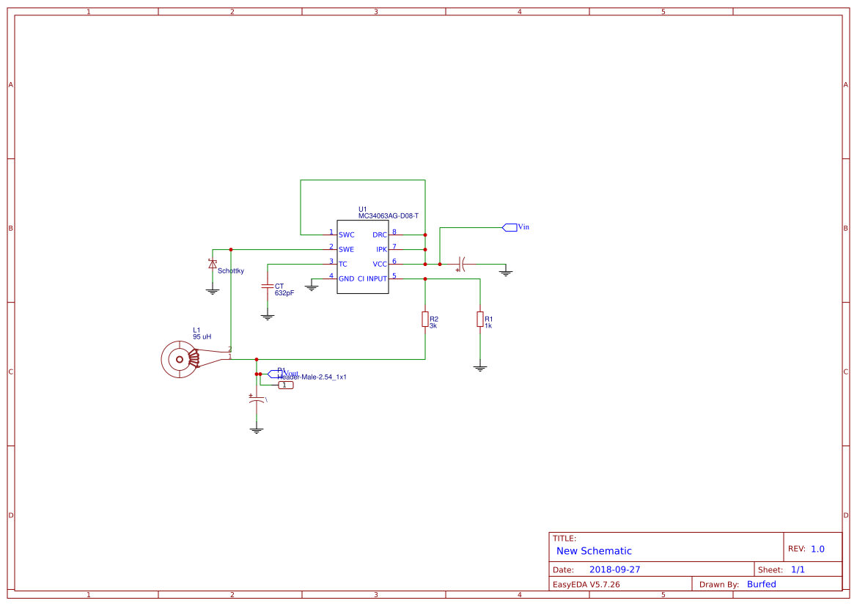Click the Burfed author name text

[x=761, y=584]
